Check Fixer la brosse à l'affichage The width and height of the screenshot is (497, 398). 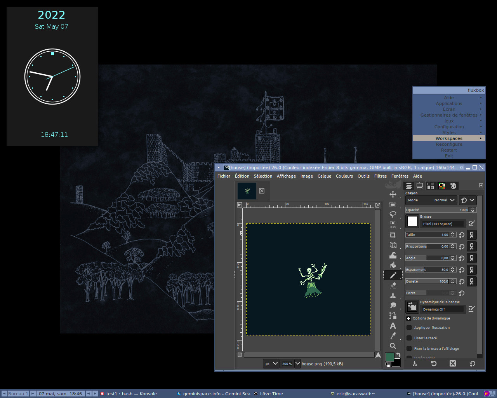click(x=409, y=349)
